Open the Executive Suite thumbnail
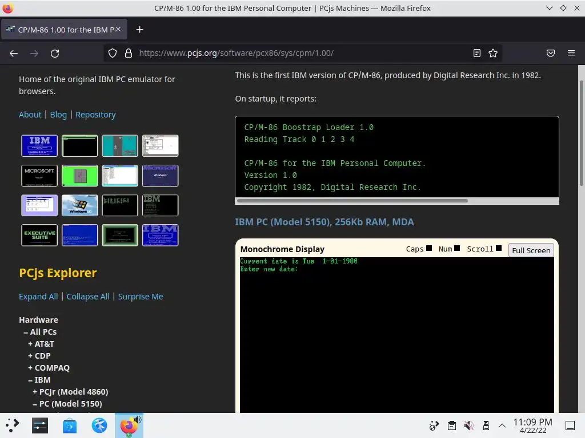The image size is (585, 438). coord(39,235)
